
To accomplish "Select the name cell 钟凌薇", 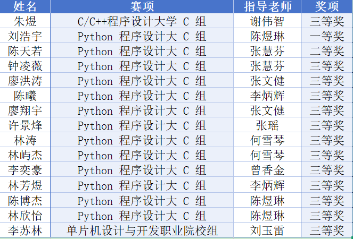I will 25,65.
